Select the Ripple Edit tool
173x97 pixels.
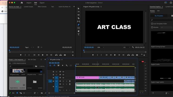coord(79,15)
